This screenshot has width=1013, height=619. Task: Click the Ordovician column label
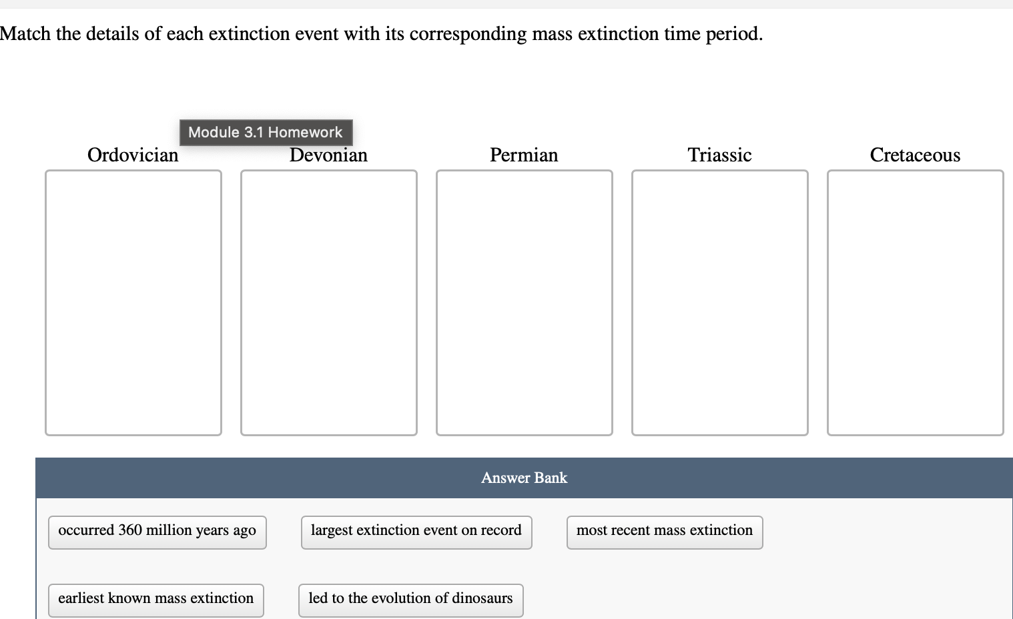(x=133, y=155)
